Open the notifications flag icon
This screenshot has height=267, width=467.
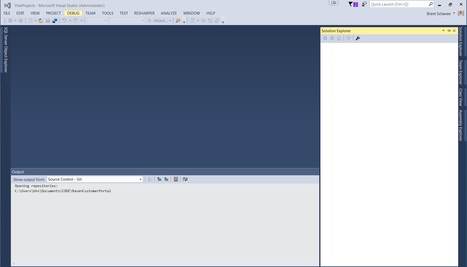353,4
